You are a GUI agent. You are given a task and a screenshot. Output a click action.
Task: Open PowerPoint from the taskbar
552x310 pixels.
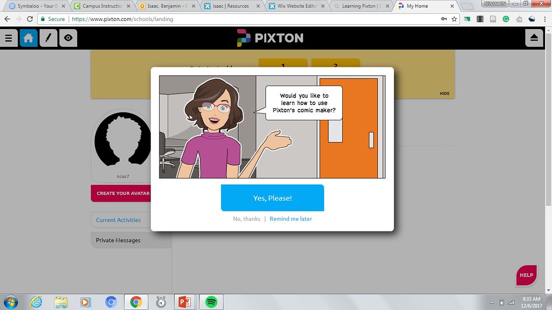point(185,301)
